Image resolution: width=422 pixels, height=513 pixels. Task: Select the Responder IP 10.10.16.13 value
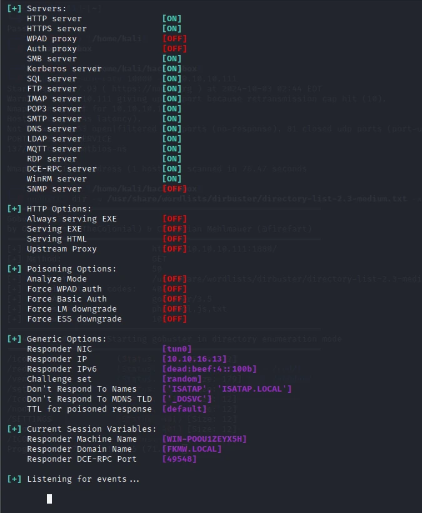(x=194, y=359)
